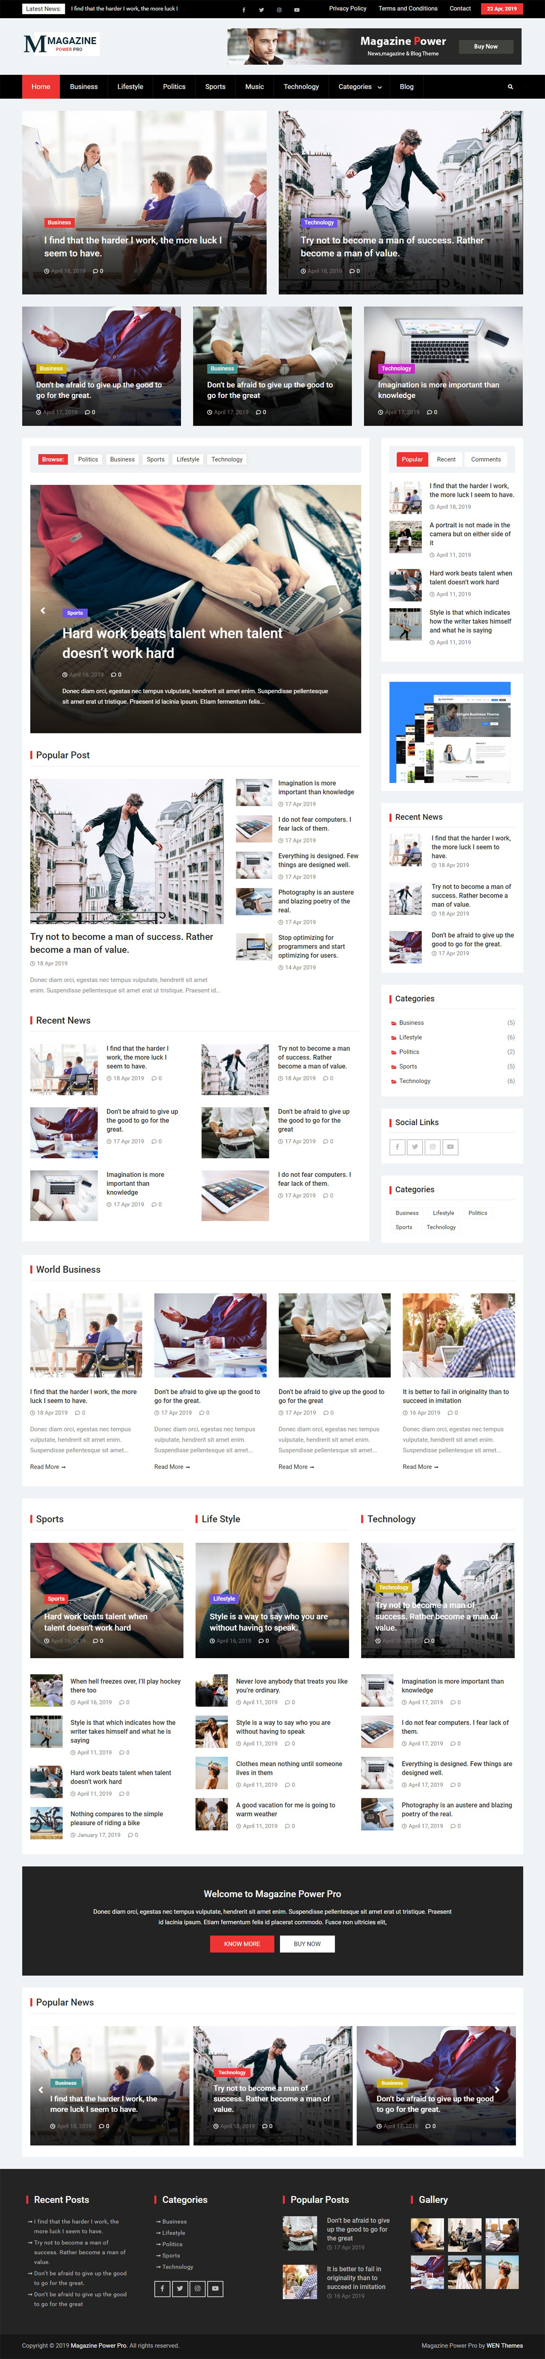Select the Sports filter in Browse bar

156,460
